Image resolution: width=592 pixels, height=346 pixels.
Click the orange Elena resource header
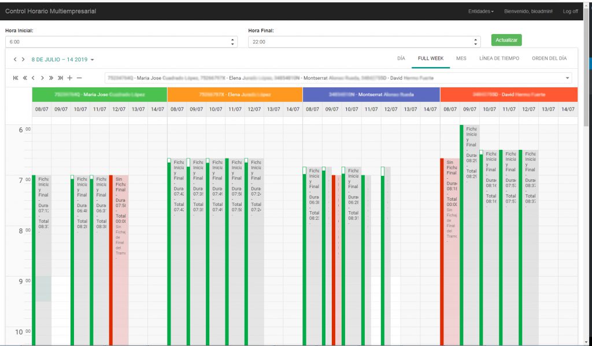(x=235, y=94)
